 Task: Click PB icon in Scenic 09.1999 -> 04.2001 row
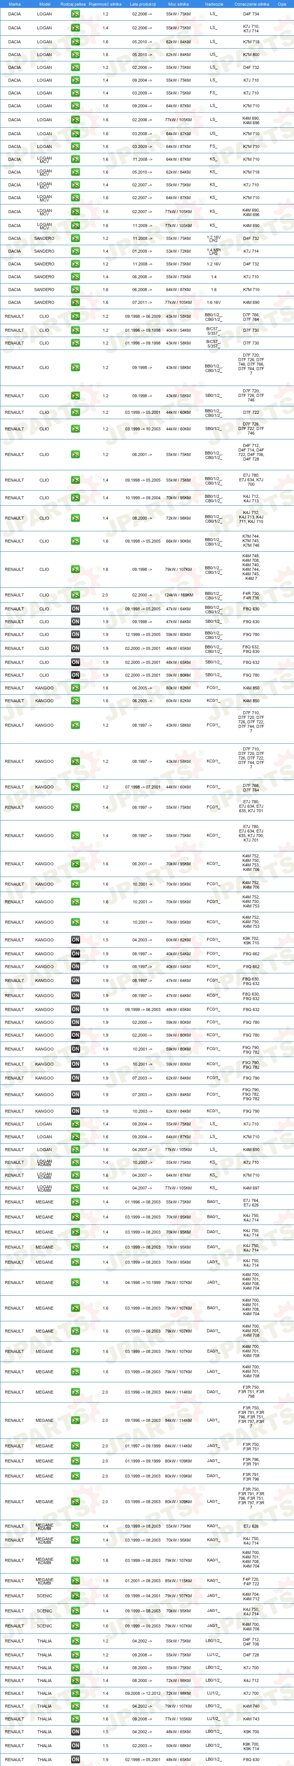pos(75,1596)
